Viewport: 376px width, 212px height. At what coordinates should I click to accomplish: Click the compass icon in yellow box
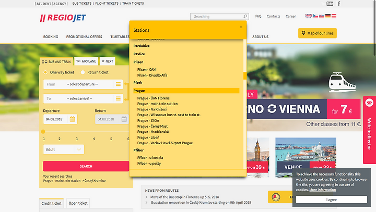click(276, 197)
